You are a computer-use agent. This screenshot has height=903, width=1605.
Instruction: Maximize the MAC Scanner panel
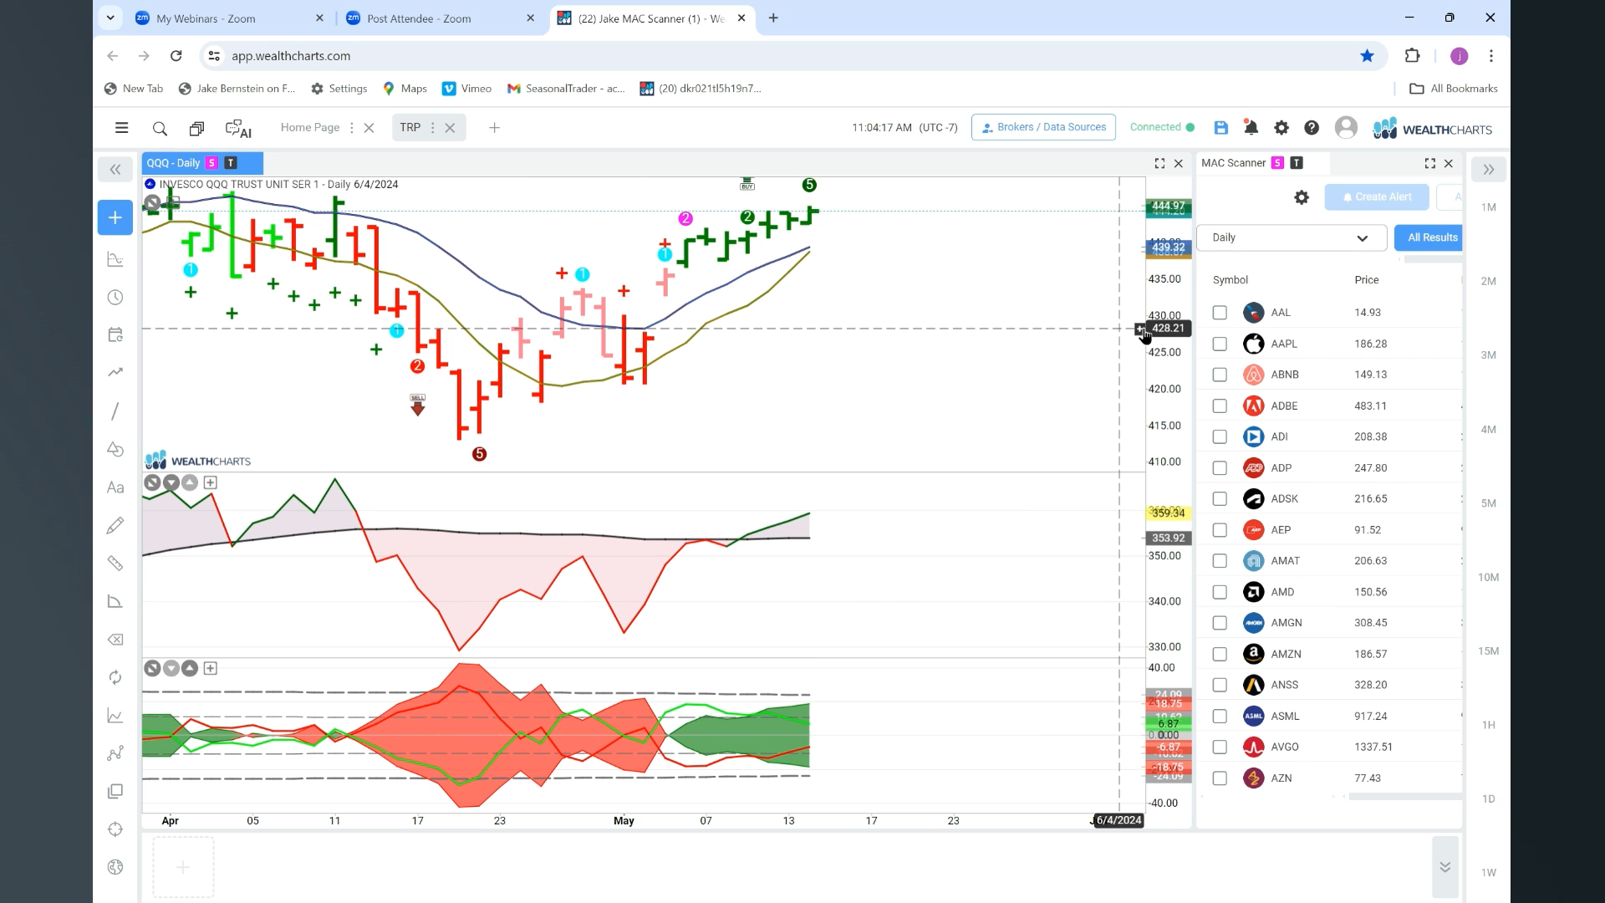[x=1429, y=163]
